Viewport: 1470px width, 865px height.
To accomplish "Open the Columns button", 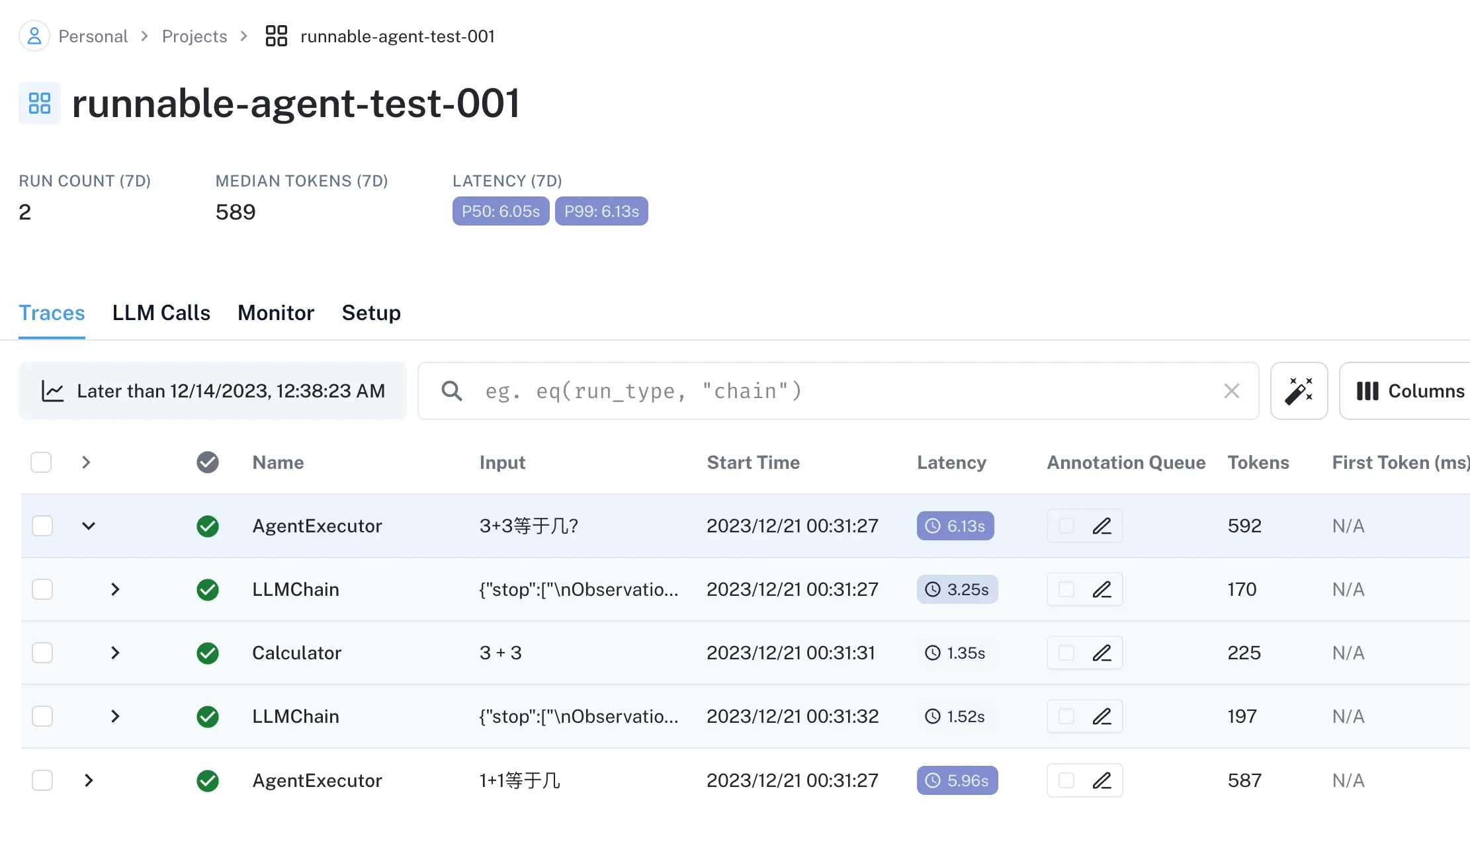I will pyautogui.click(x=1409, y=391).
